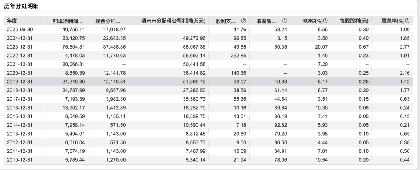Click dividend yield value 2.77

(x=405, y=47)
